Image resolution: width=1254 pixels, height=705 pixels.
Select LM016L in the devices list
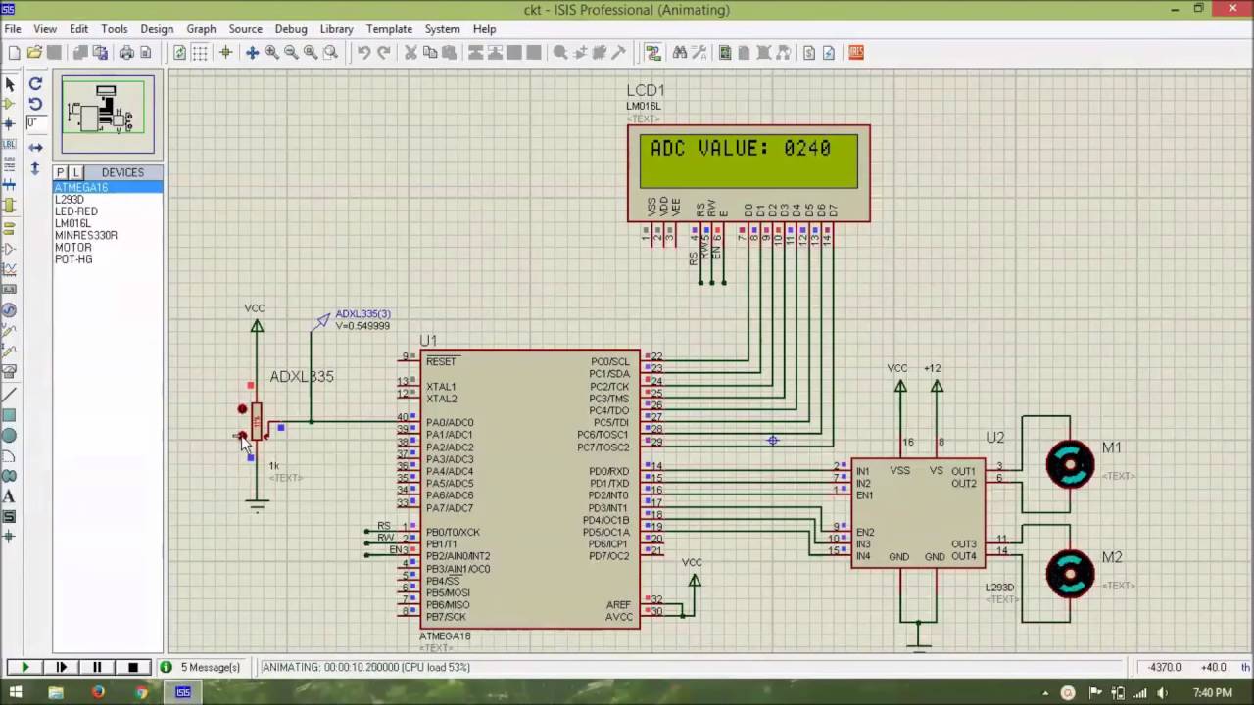point(73,223)
